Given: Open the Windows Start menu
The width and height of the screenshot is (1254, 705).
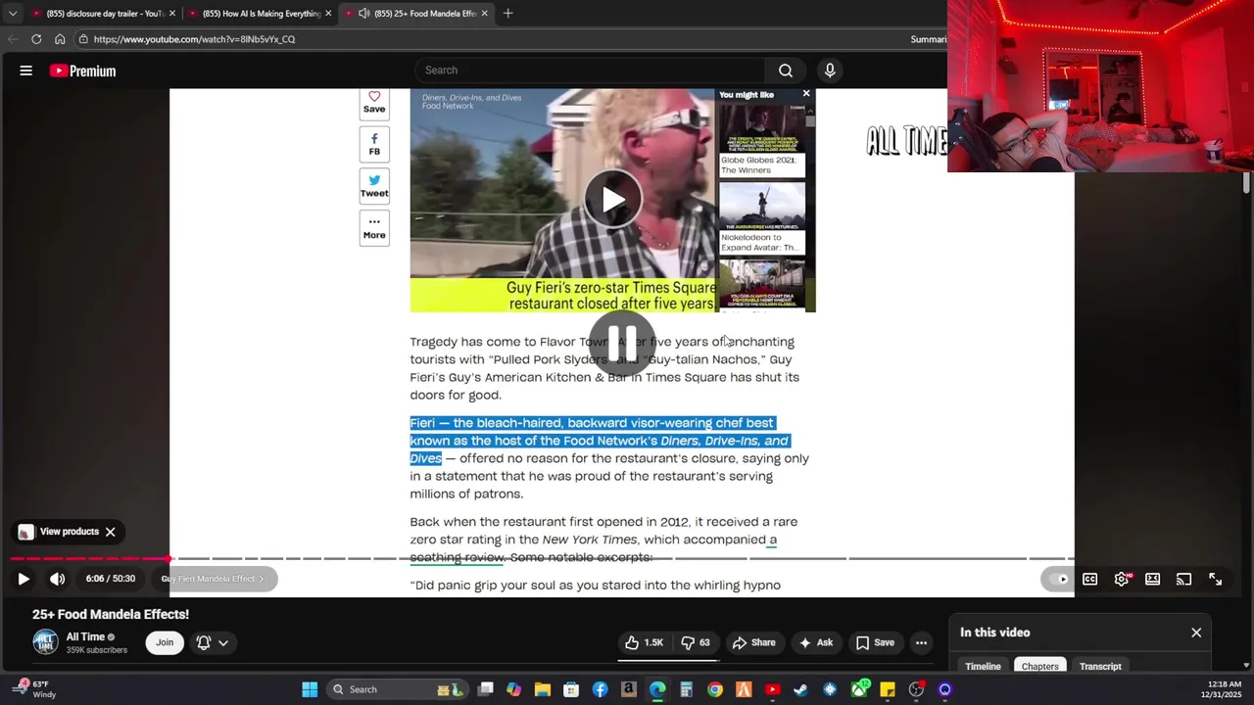Looking at the screenshot, I should pyautogui.click(x=310, y=689).
